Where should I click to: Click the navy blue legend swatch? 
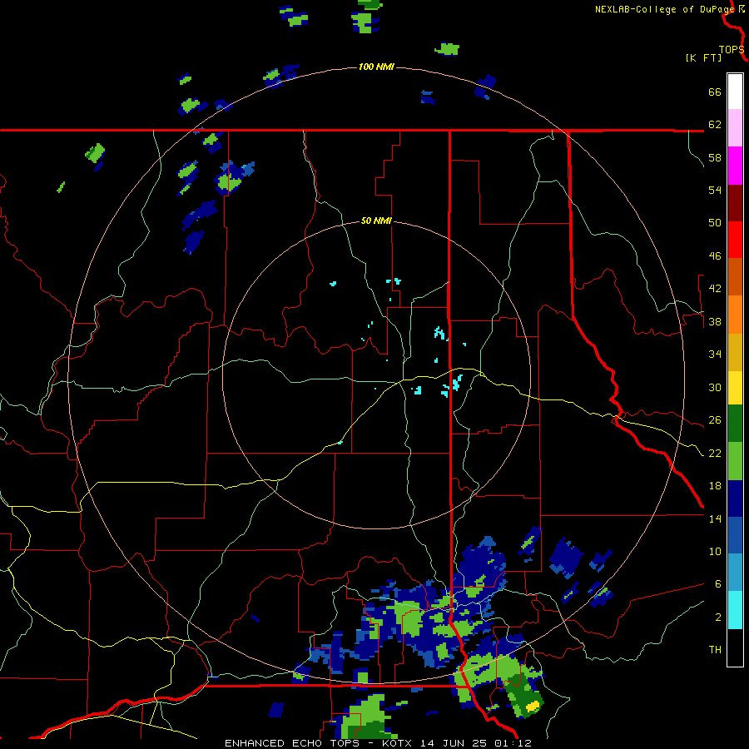click(x=735, y=499)
